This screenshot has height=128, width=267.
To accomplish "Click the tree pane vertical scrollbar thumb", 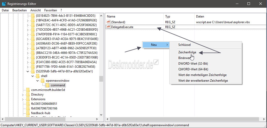I will (101, 79).
